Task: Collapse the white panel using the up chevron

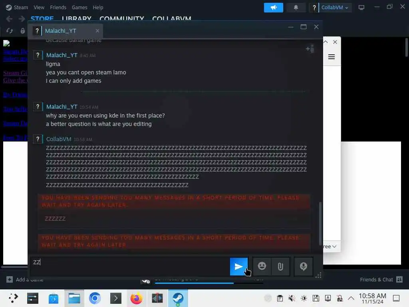Action: coord(326,42)
